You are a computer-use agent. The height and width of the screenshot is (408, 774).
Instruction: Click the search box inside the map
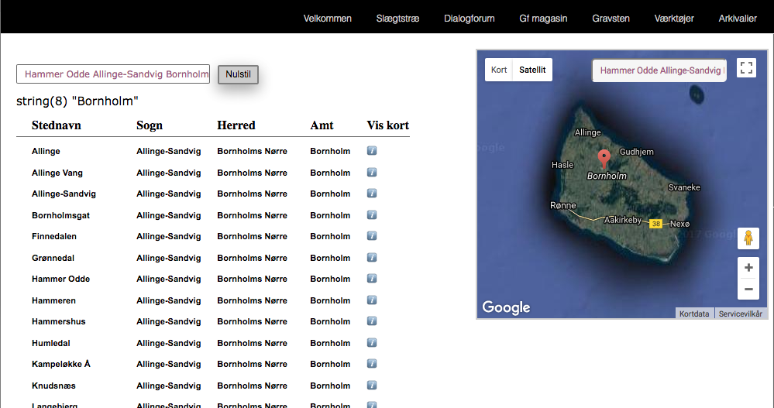tap(659, 70)
